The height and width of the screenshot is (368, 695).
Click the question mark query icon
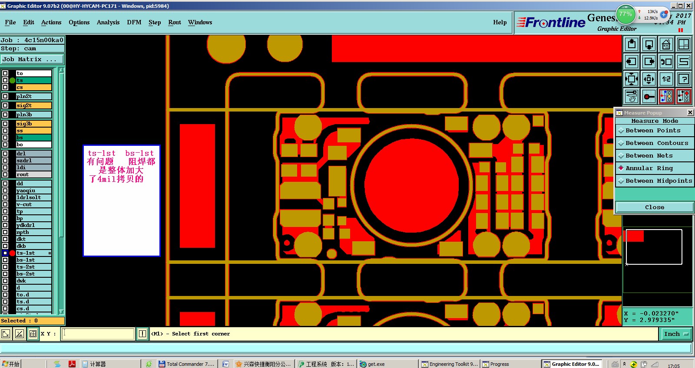pos(684,79)
